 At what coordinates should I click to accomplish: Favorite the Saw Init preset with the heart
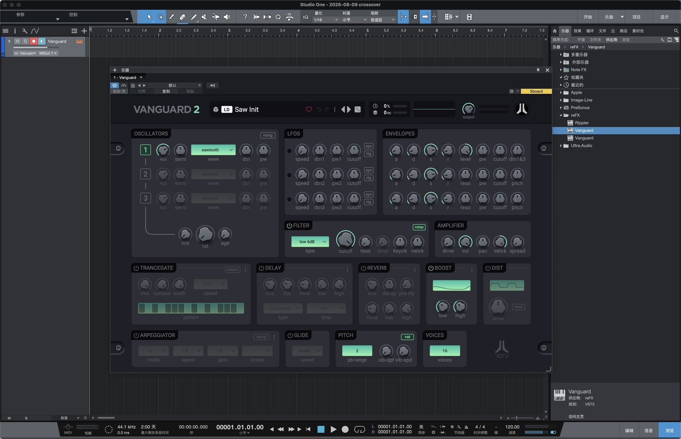point(309,109)
